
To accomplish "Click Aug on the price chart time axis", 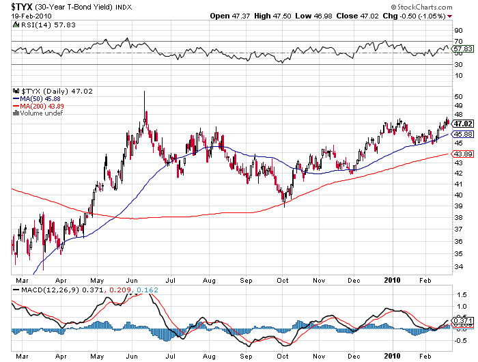I will click(x=209, y=280).
